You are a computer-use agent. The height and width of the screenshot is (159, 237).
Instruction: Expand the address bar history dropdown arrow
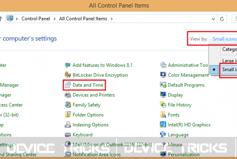213,19
